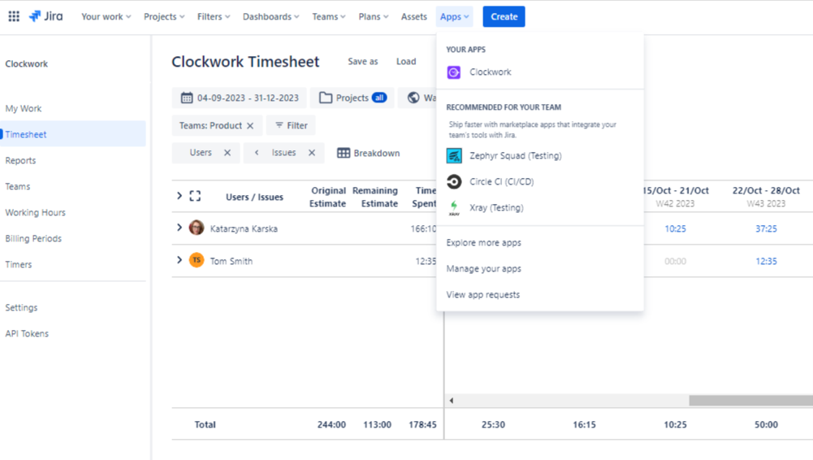Open Settings in sidebar
This screenshot has width=813, height=460.
click(x=21, y=307)
